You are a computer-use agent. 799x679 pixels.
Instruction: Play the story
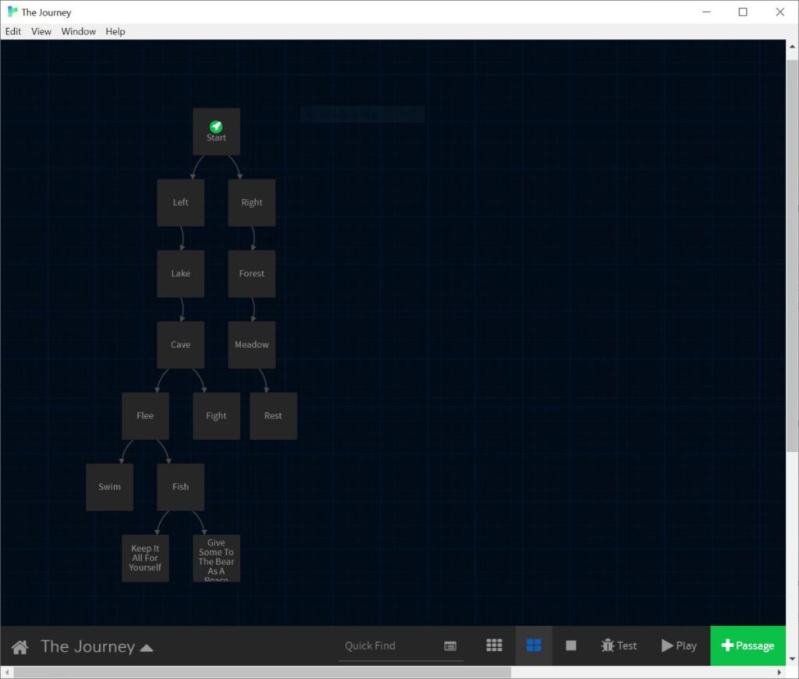click(x=679, y=645)
